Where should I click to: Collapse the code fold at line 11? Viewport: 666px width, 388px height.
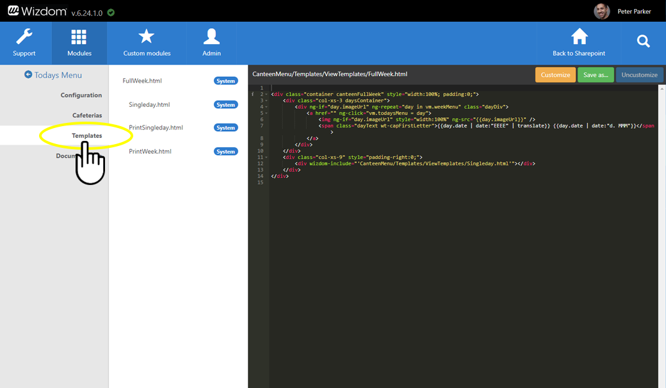click(x=267, y=158)
